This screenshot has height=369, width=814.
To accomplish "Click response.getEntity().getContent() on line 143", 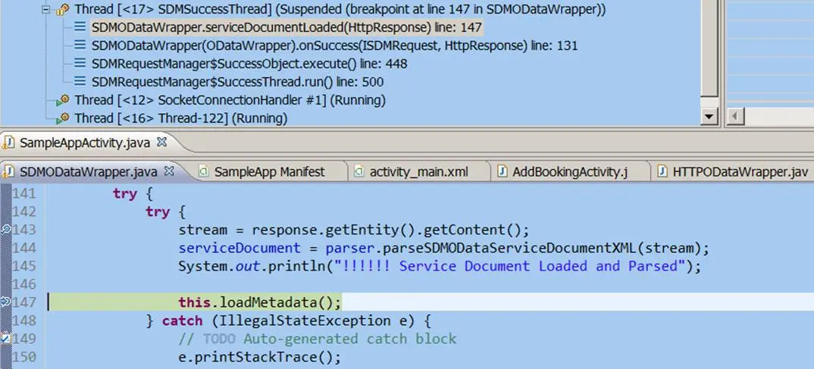I will pyautogui.click(x=390, y=230).
